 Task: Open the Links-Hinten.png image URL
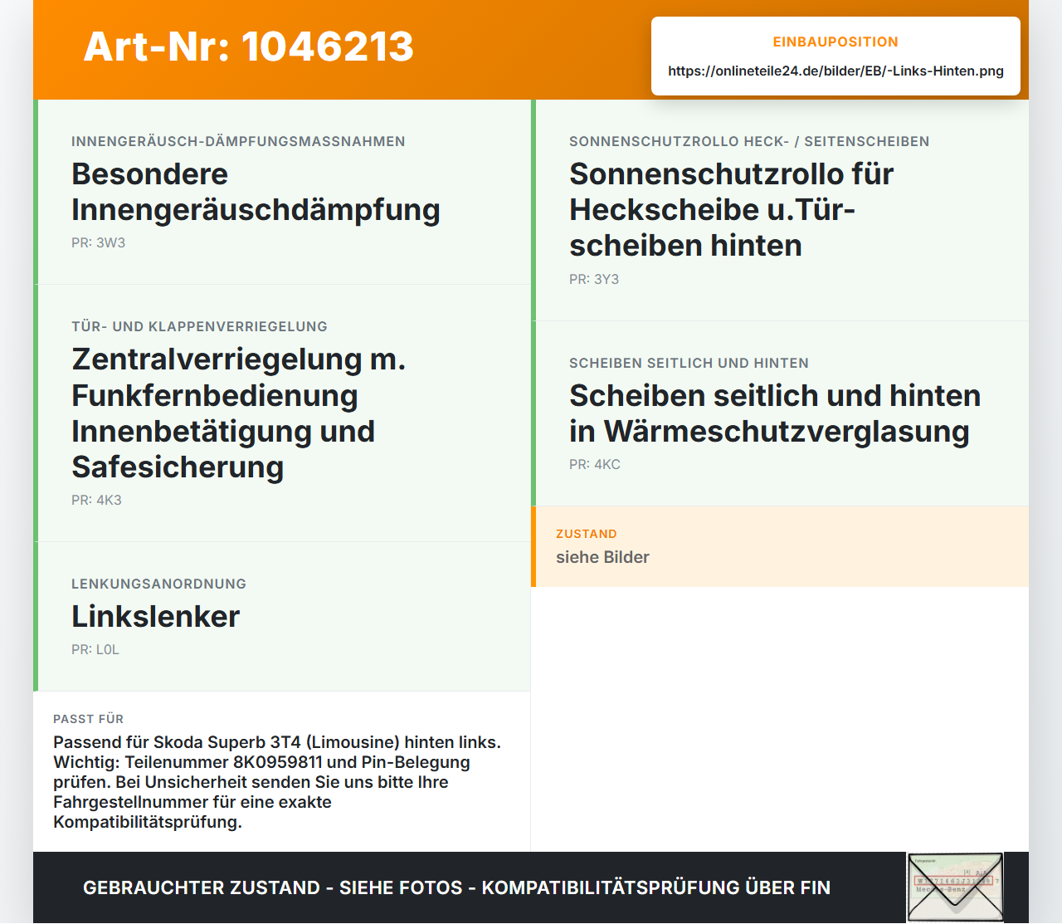pyautogui.click(x=835, y=71)
